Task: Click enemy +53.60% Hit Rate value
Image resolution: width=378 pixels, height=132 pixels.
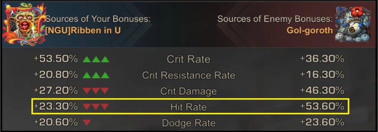Action: click(x=322, y=107)
